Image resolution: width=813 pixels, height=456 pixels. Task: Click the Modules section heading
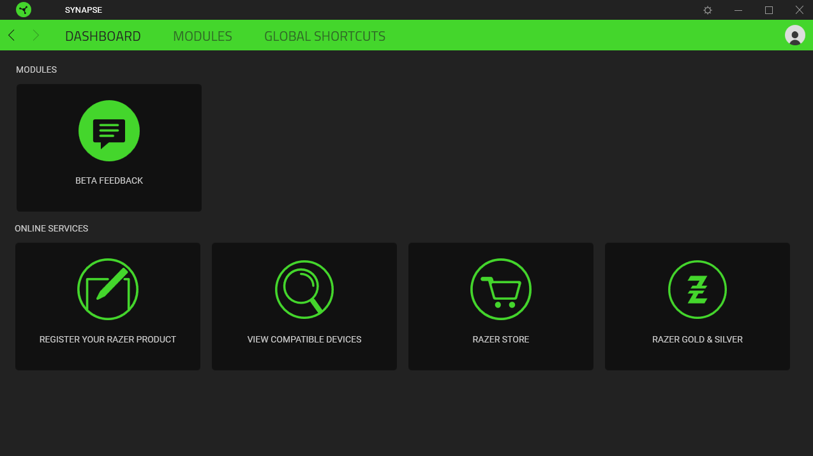click(x=36, y=70)
